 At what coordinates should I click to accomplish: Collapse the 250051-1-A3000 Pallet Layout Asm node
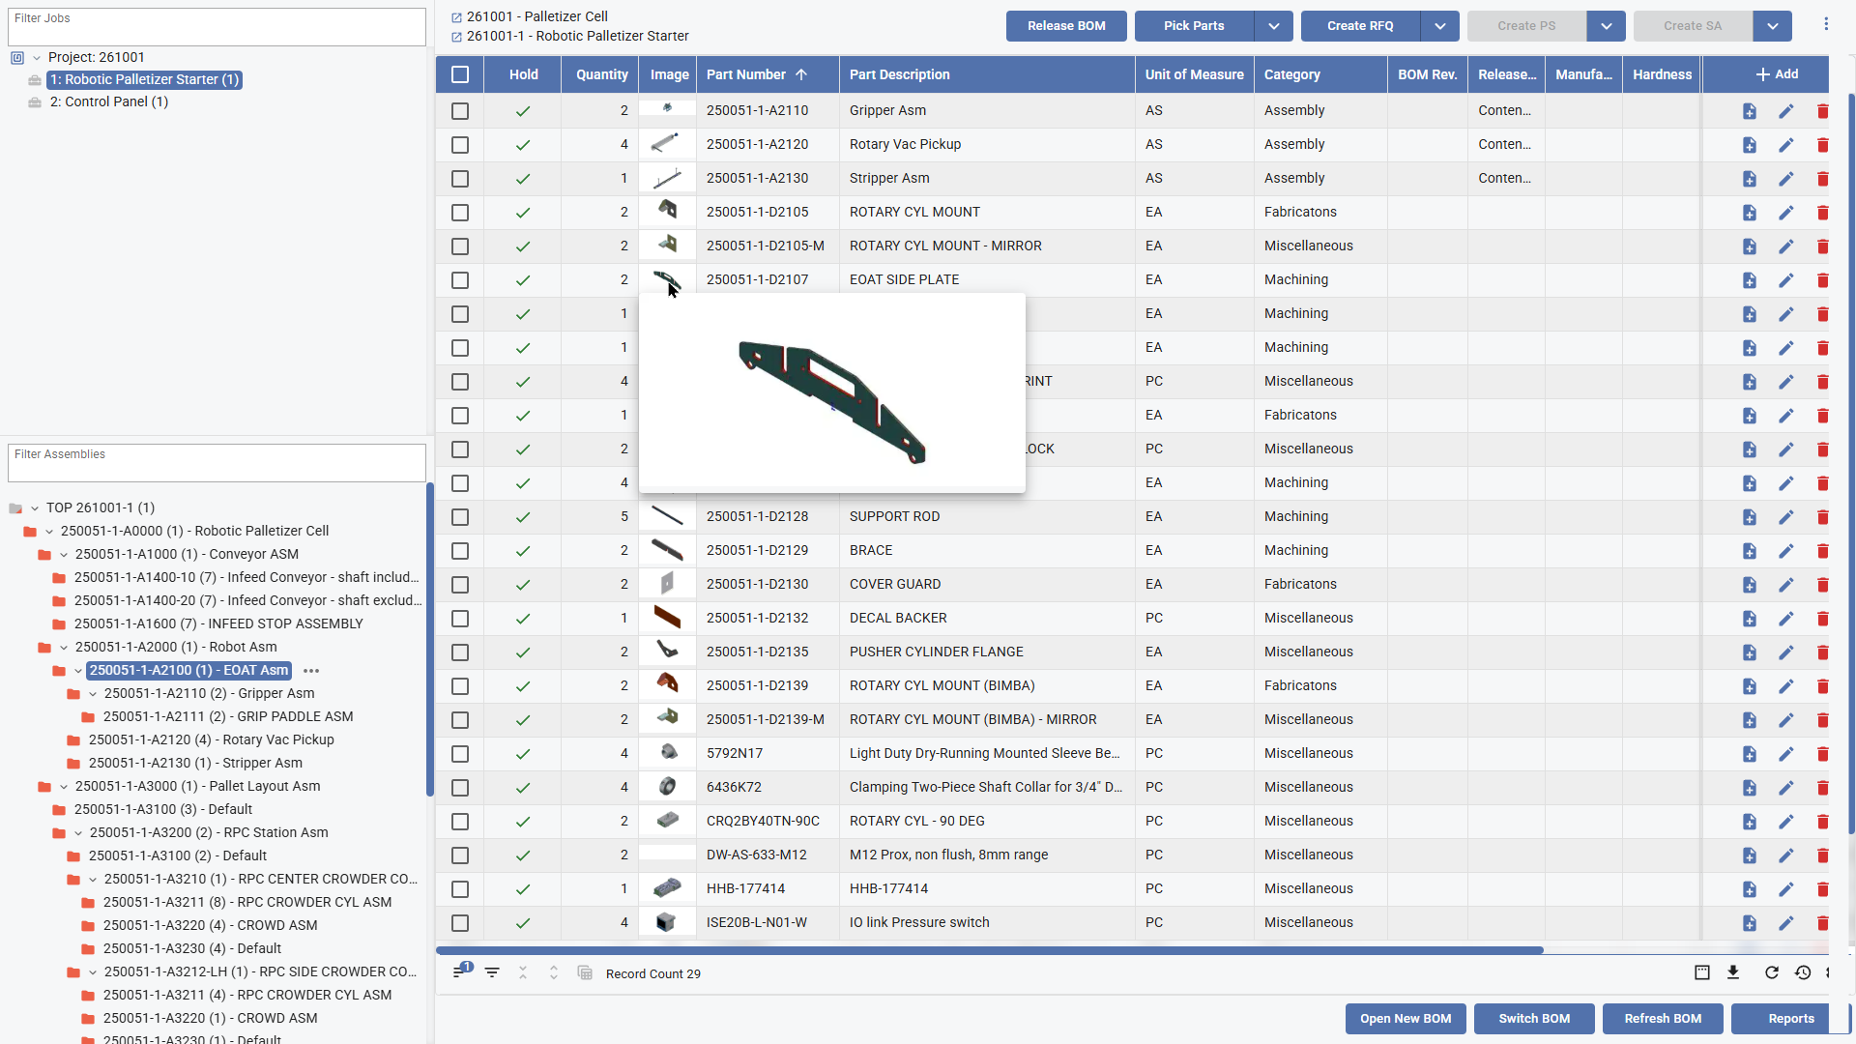(x=64, y=787)
